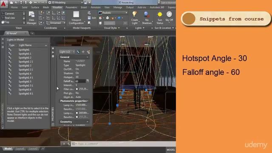Viewport: 272px width, 153px height.
Task: Toggle auto-hide on Lights in Model palette
Action: pos(3,43)
